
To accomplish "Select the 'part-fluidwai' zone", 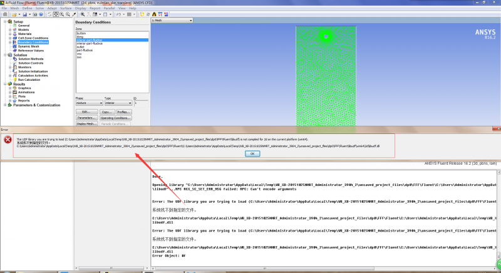I will click(112, 50).
